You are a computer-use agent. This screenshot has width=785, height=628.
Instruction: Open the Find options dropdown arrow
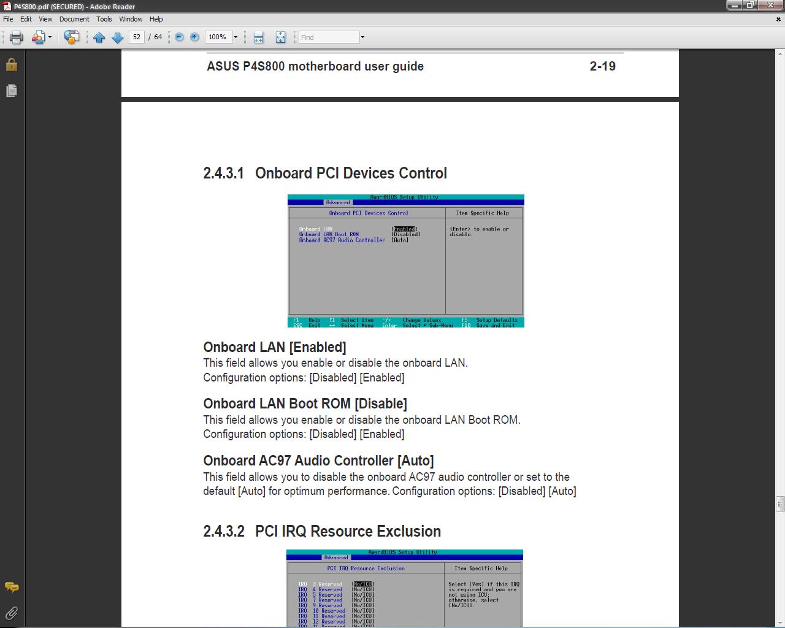tap(362, 37)
